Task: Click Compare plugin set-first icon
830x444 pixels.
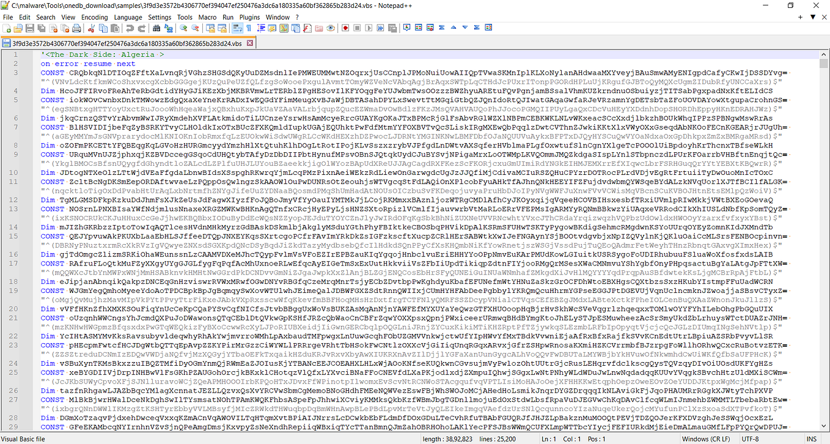Action: point(407,28)
